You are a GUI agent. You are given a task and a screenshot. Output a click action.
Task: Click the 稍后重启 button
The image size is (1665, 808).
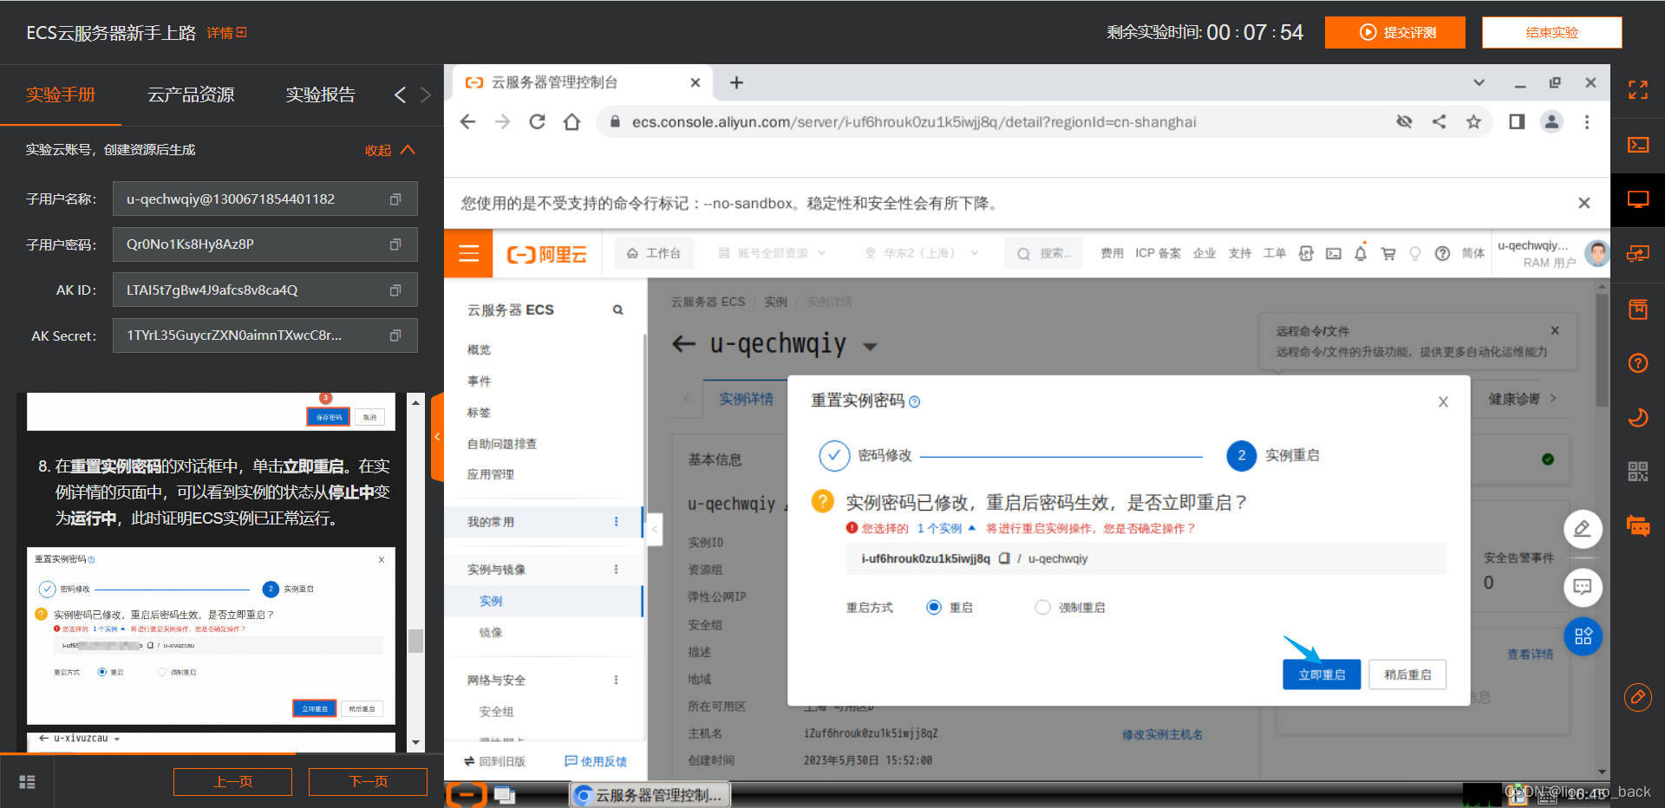click(x=1407, y=674)
